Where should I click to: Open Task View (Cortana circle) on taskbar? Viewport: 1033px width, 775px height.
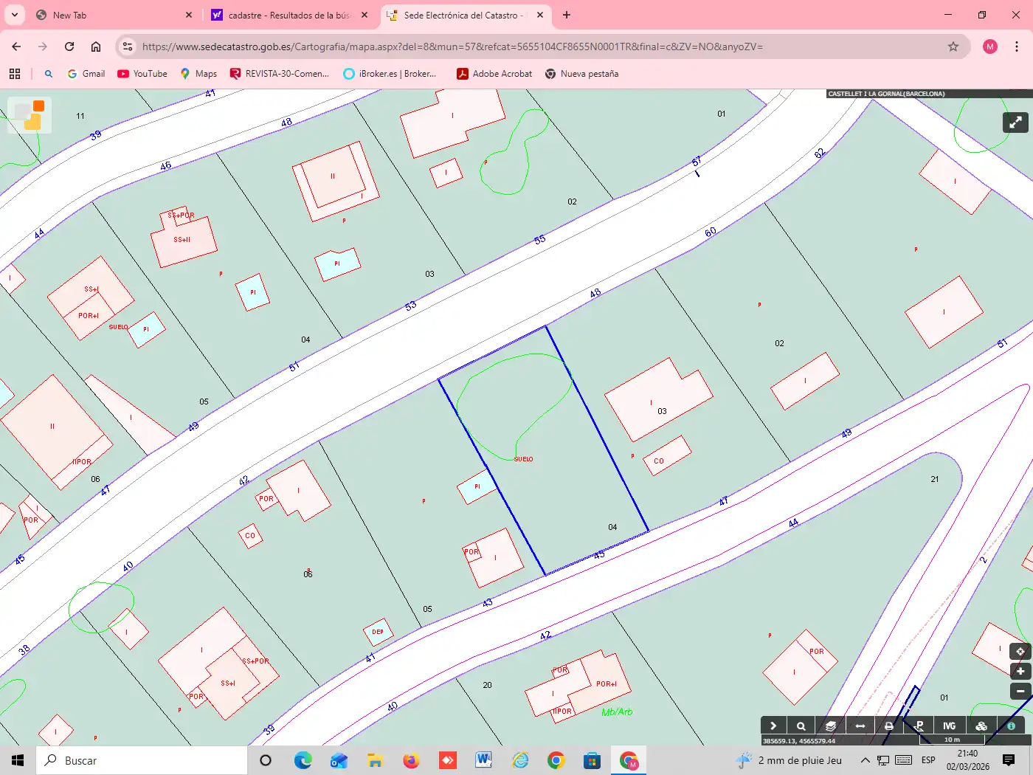[x=266, y=760]
